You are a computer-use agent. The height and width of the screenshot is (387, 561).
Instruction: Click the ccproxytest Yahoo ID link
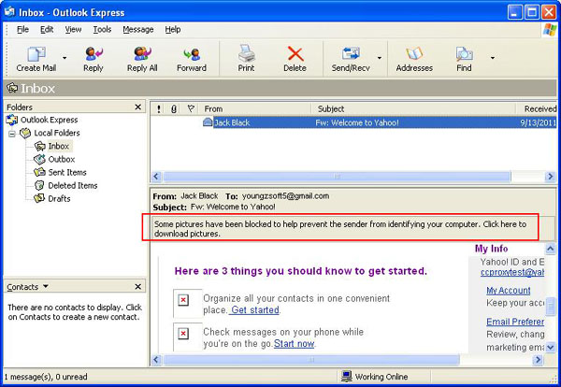pos(512,272)
